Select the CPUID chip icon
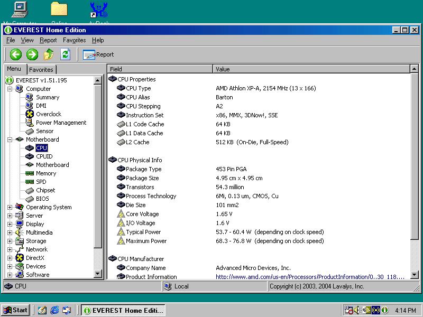Image resolution: width=423 pixels, height=317 pixels. point(30,156)
